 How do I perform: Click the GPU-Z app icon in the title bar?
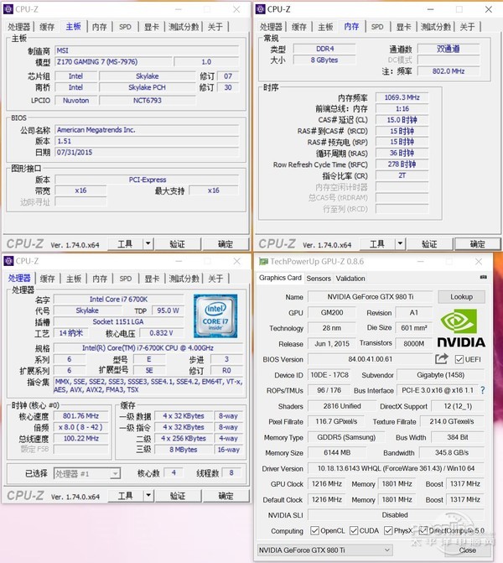tap(264, 262)
